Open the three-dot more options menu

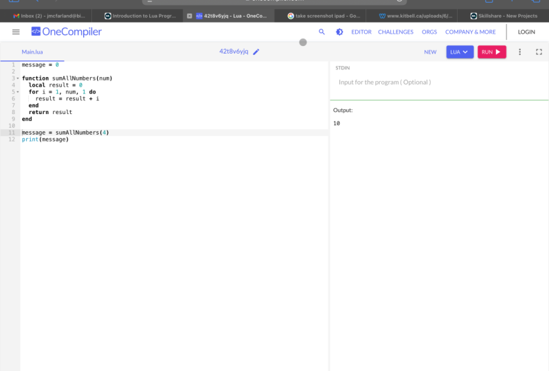519,52
